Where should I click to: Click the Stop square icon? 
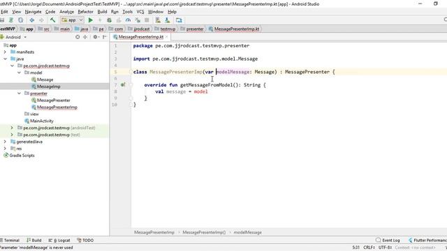[x=147, y=20]
